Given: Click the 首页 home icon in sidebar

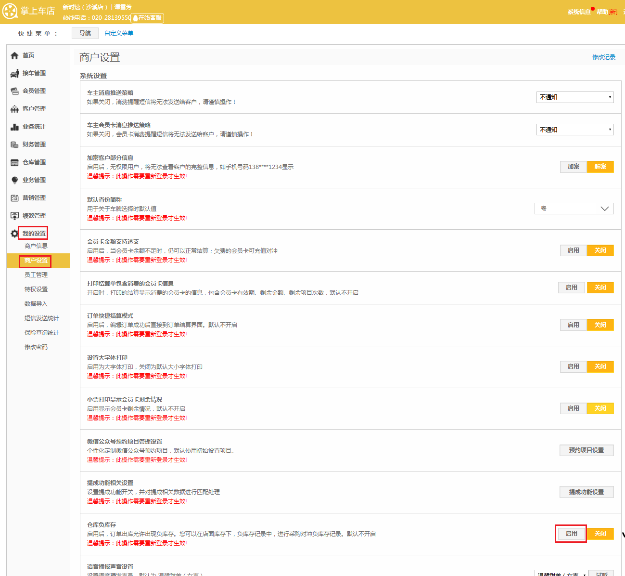Looking at the screenshot, I should [x=14, y=56].
